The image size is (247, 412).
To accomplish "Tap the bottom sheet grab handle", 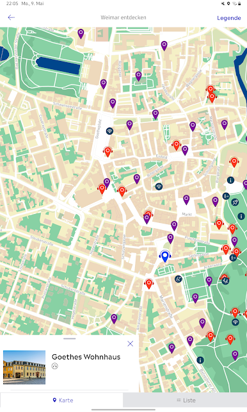I will pyautogui.click(x=70, y=338).
